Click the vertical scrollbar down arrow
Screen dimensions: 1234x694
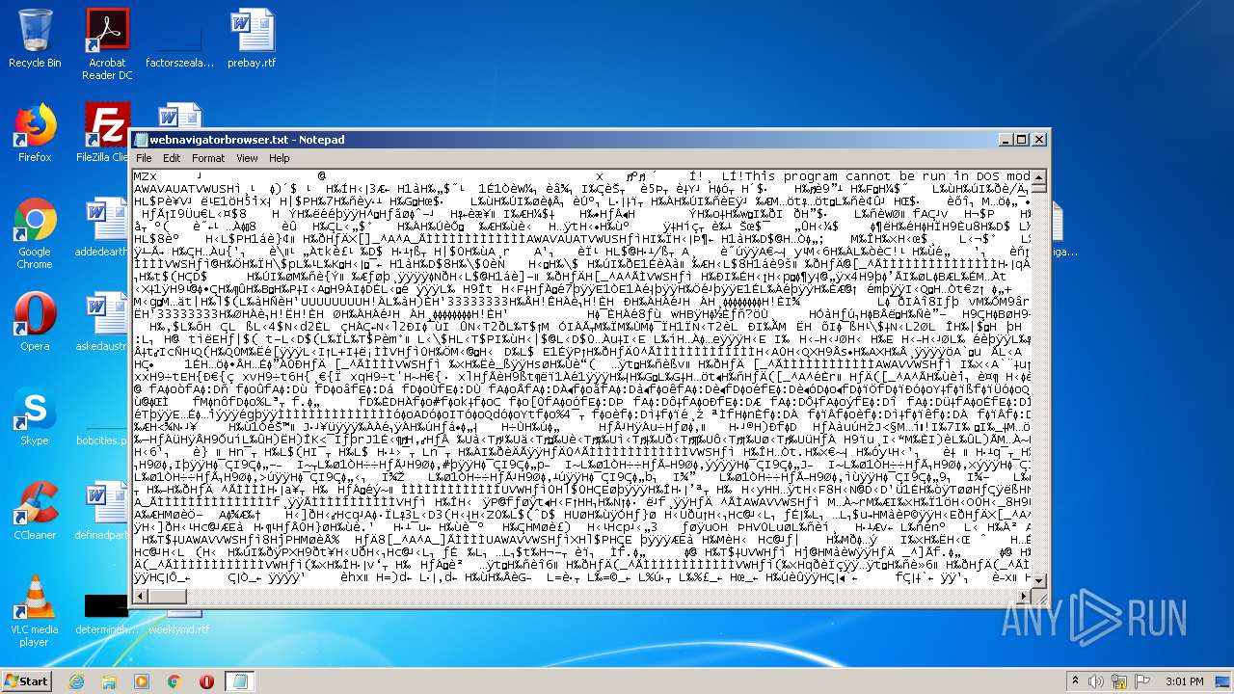click(x=1038, y=580)
